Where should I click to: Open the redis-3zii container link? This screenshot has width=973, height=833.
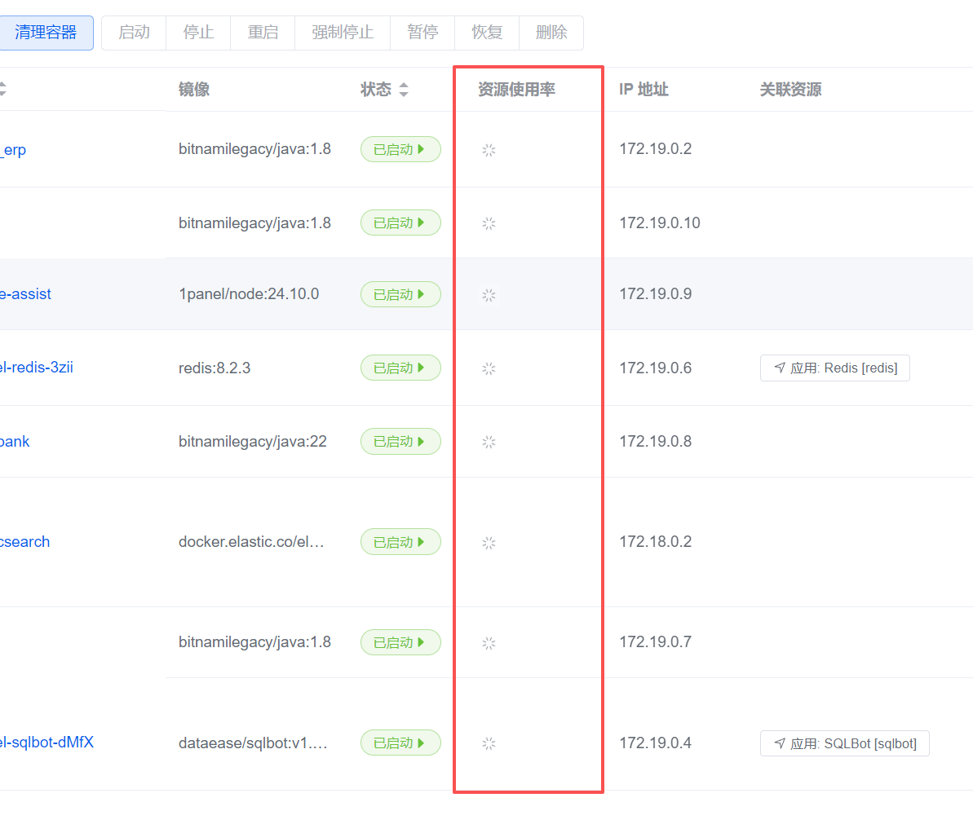tap(36, 368)
